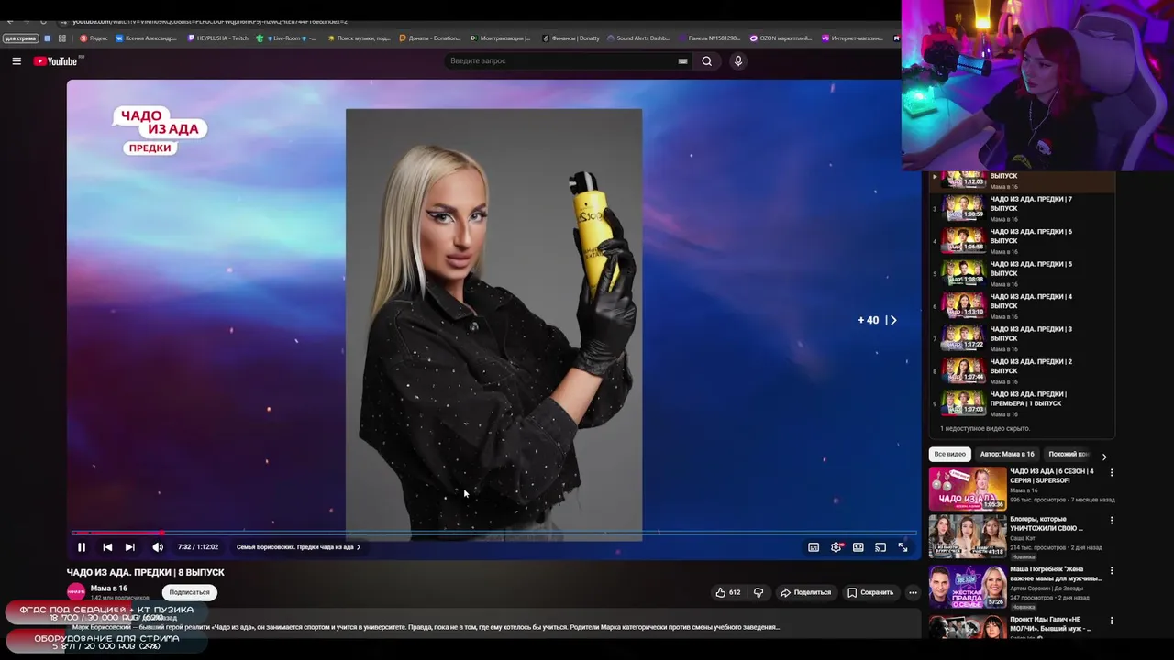Image resolution: width=1174 pixels, height=660 pixels.
Task: Open the YouTube hamburger guide menu
Action: click(17, 61)
